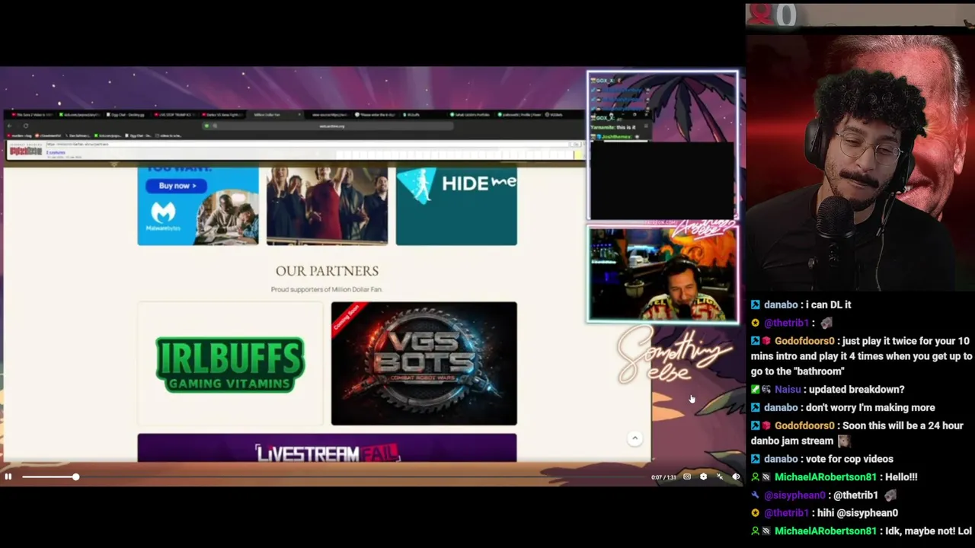The image size is (975, 548).
Task: Click the Godofdoors0 username on the intro message
Action: 804,341
